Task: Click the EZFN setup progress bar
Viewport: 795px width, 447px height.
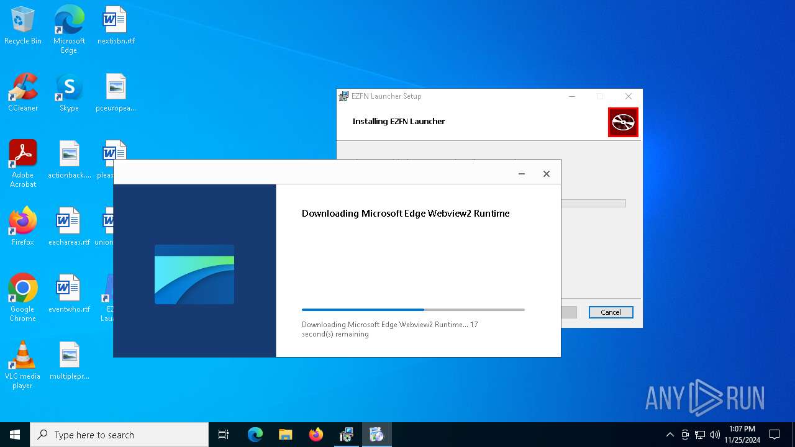Action: (593, 203)
